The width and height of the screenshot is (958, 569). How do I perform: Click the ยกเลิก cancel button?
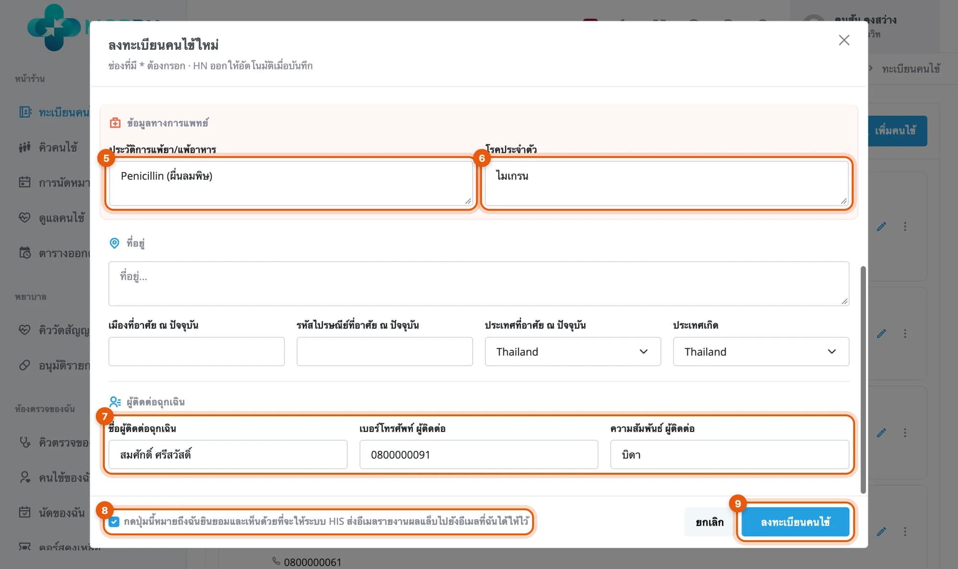[x=709, y=522]
